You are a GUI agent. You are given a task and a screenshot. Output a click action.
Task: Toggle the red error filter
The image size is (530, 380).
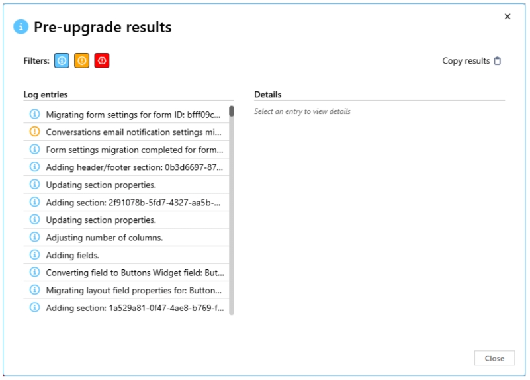(101, 61)
